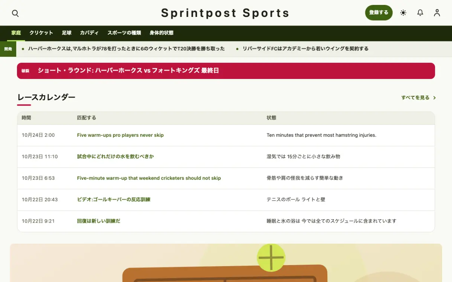Open ticker headline about ハーバーホークス T20決勝
Viewport: 452px width, 282px height.
click(x=127, y=49)
